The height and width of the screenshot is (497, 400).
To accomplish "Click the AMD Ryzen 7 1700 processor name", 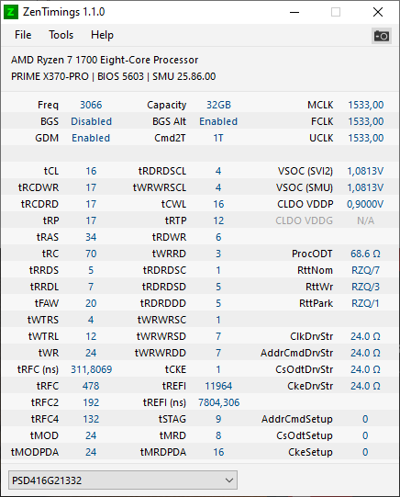I will pos(105,60).
